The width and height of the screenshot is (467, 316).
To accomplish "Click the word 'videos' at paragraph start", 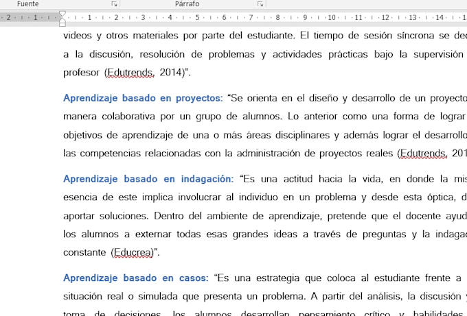I will (78, 36).
